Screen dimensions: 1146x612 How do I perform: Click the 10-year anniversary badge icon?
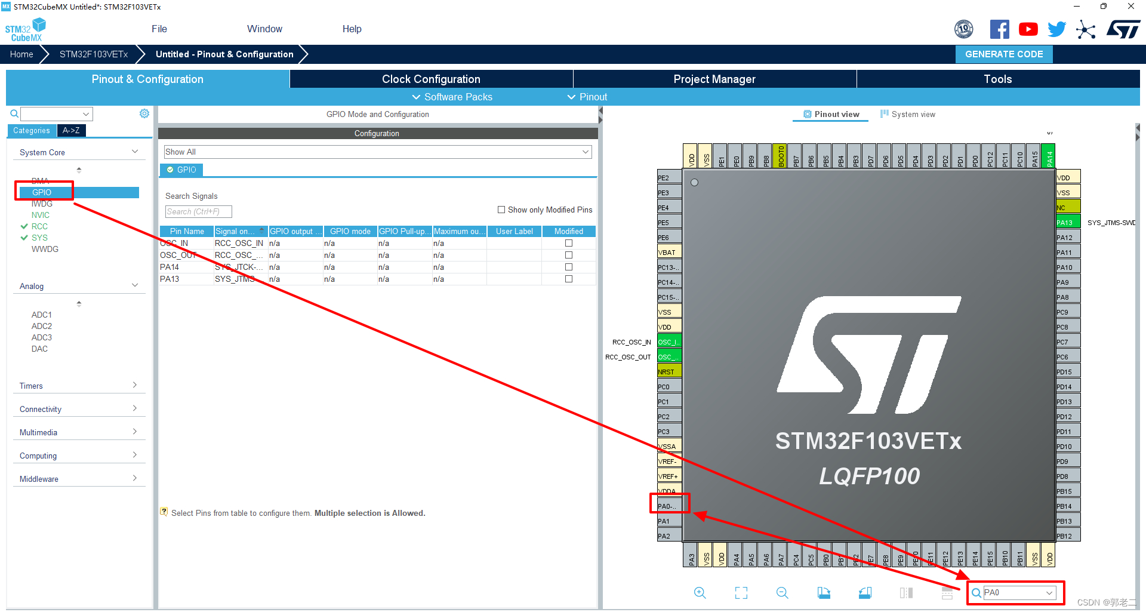(964, 29)
